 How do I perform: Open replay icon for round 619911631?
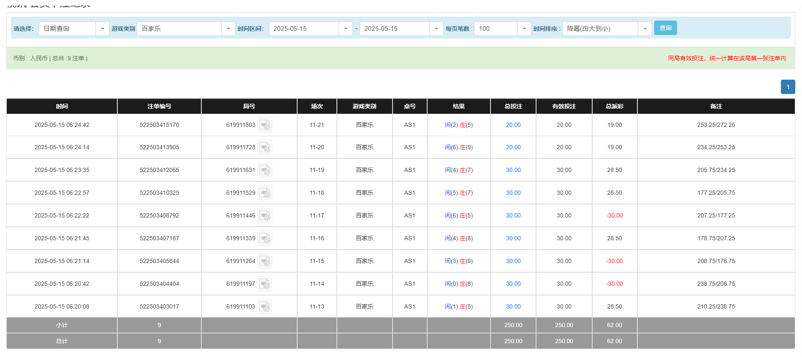[x=265, y=170]
